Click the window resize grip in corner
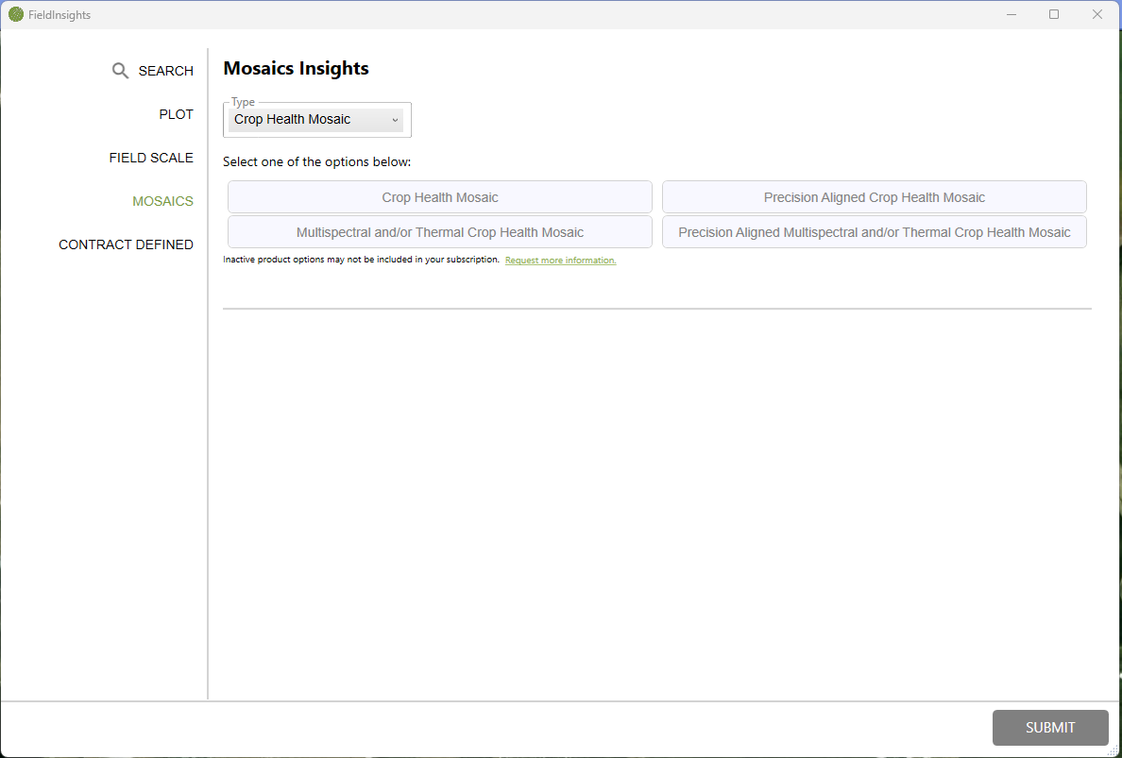 pyautogui.click(x=1113, y=750)
